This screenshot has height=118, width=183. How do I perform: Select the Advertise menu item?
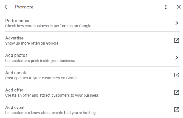coord(15,38)
